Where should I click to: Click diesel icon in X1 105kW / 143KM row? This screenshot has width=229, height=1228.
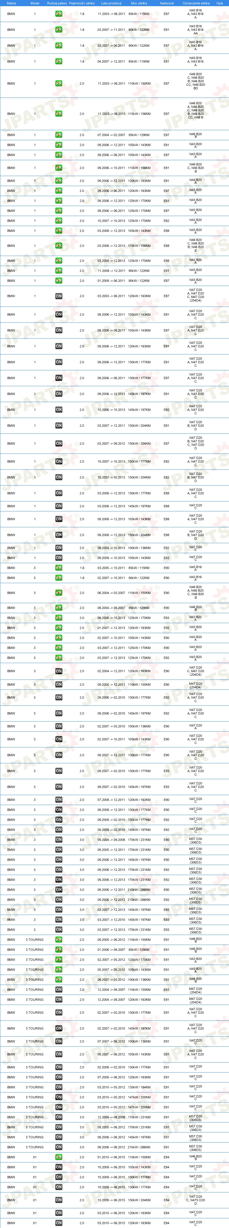pos(59,1167)
